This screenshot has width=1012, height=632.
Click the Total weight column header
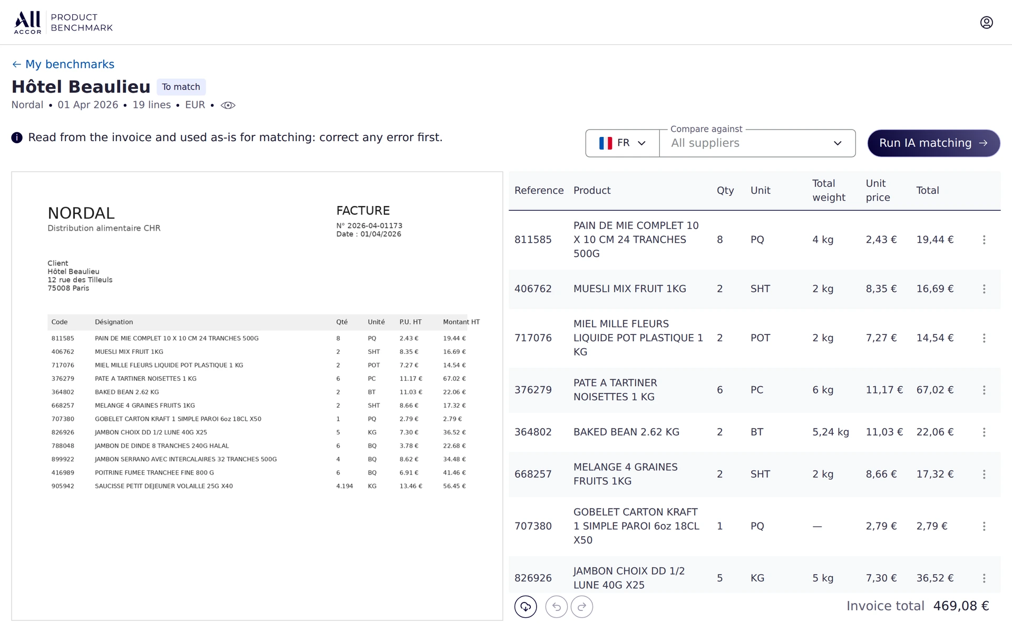[x=829, y=191]
